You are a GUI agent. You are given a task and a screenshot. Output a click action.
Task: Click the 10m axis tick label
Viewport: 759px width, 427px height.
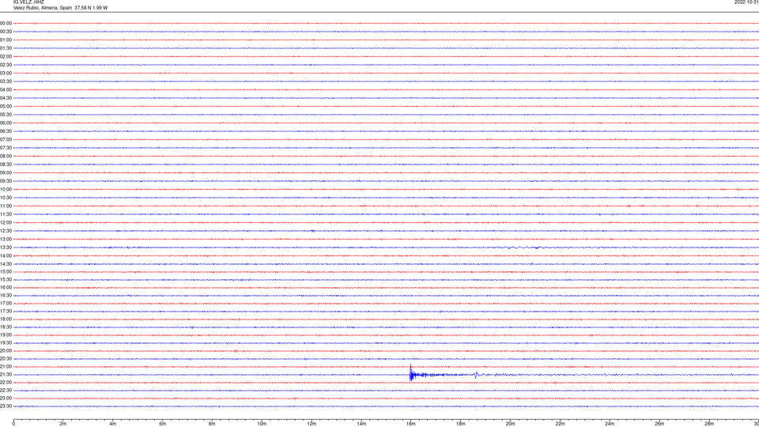262,424
